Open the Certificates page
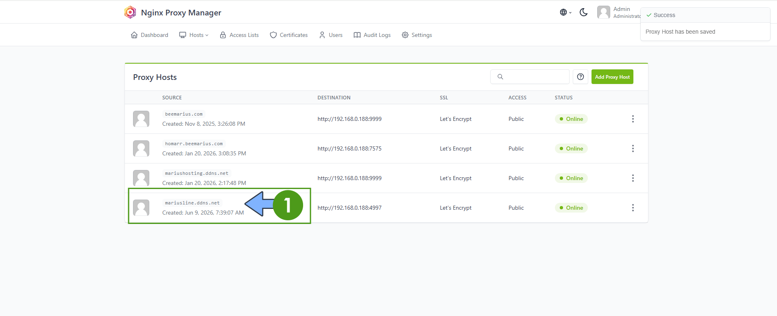Screen dimensions: 777x316 point(289,35)
